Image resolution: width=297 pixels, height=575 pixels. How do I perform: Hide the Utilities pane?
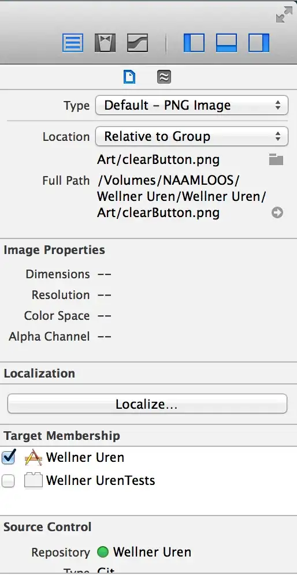259,43
